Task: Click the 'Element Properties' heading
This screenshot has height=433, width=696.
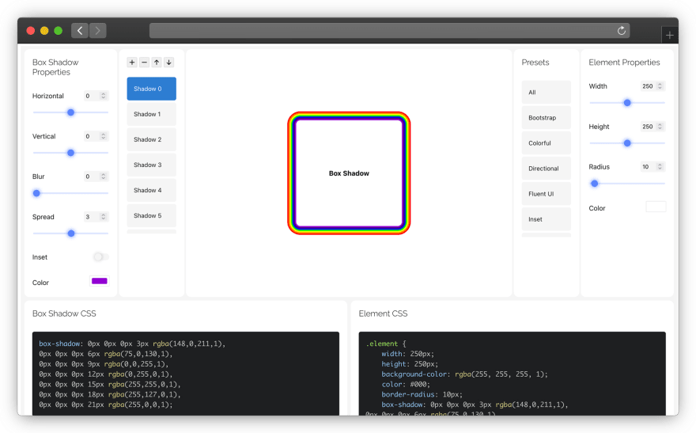Action: click(624, 63)
